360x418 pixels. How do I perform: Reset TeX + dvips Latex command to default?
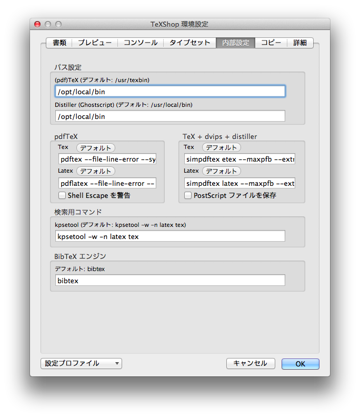222,171
